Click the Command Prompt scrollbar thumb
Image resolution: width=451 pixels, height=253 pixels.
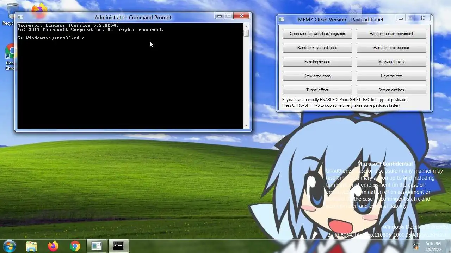point(246,33)
